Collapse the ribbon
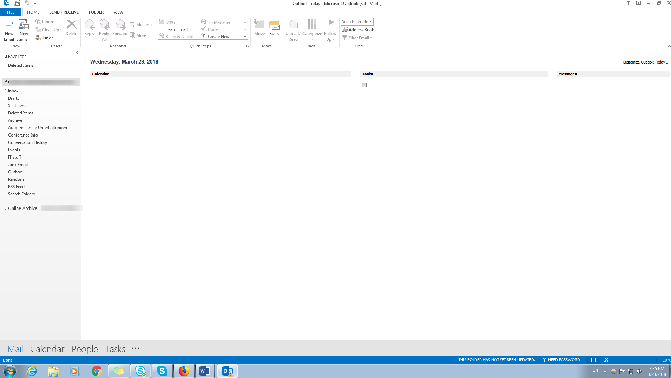 [669, 46]
